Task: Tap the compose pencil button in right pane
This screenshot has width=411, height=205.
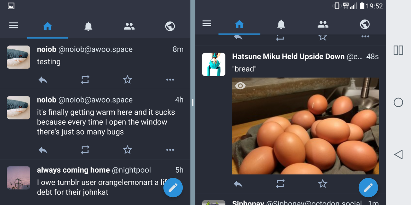Action: [368, 188]
